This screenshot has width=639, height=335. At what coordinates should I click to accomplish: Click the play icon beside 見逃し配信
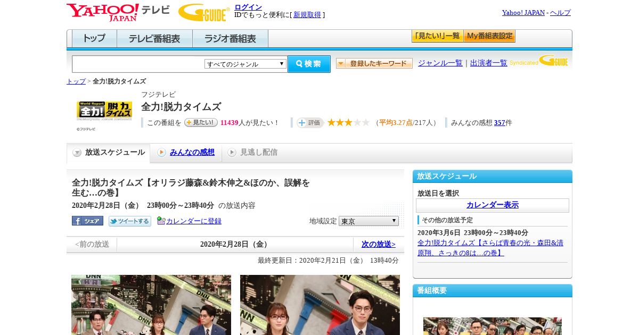tap(232, 153)
